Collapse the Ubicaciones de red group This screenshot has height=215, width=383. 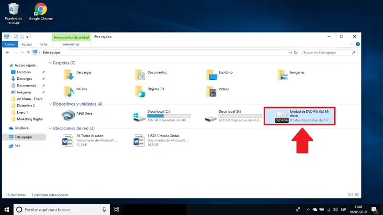[x=50, y=128]
